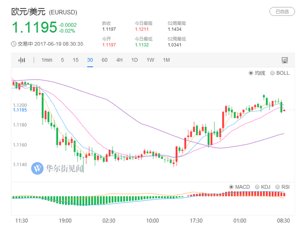Select the 均线 moving average radio button
This screenshot has width=306, height=231.
(251, 73)
